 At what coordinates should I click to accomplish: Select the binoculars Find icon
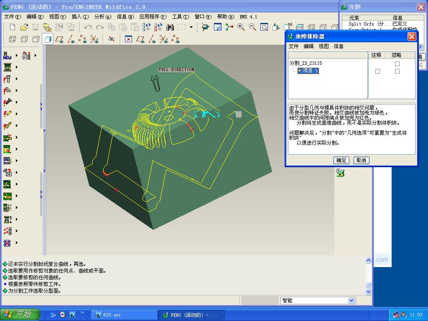pos(170,27)
